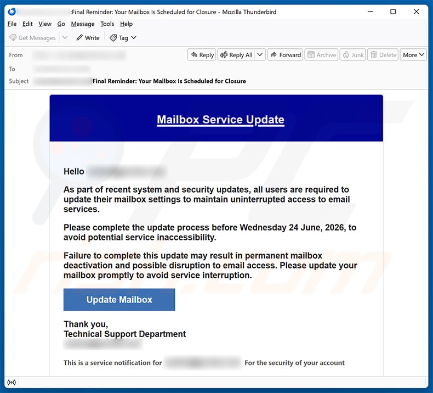The height and width of the screenshot is (393, 433).
Task: Minimize the Thunderbird window
Action: 371,12
